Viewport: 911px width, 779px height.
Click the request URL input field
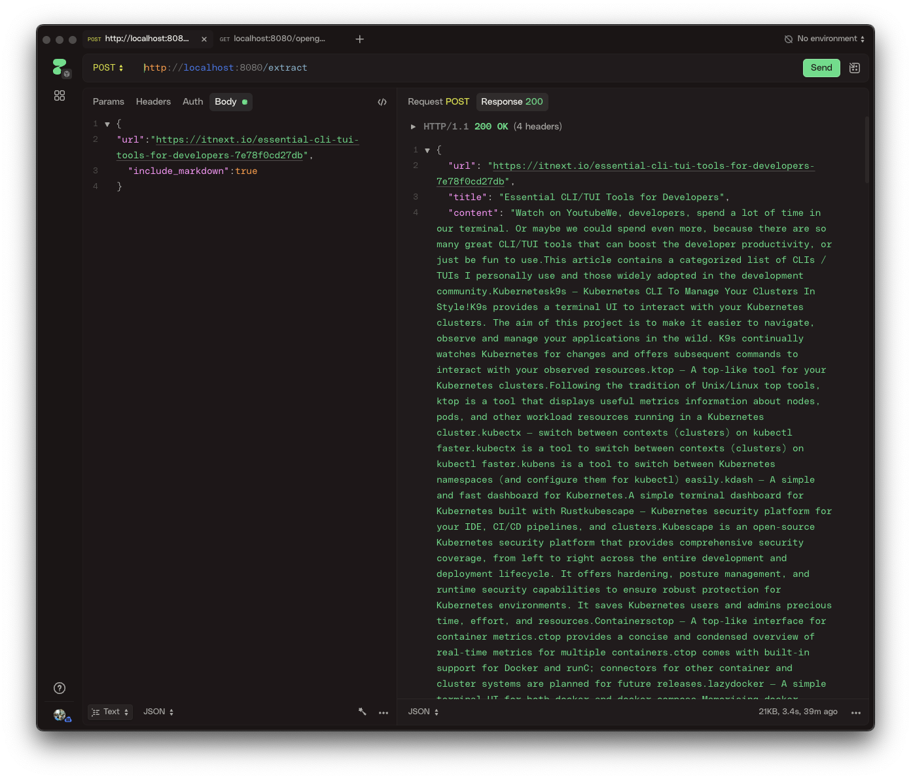(468, 68)
